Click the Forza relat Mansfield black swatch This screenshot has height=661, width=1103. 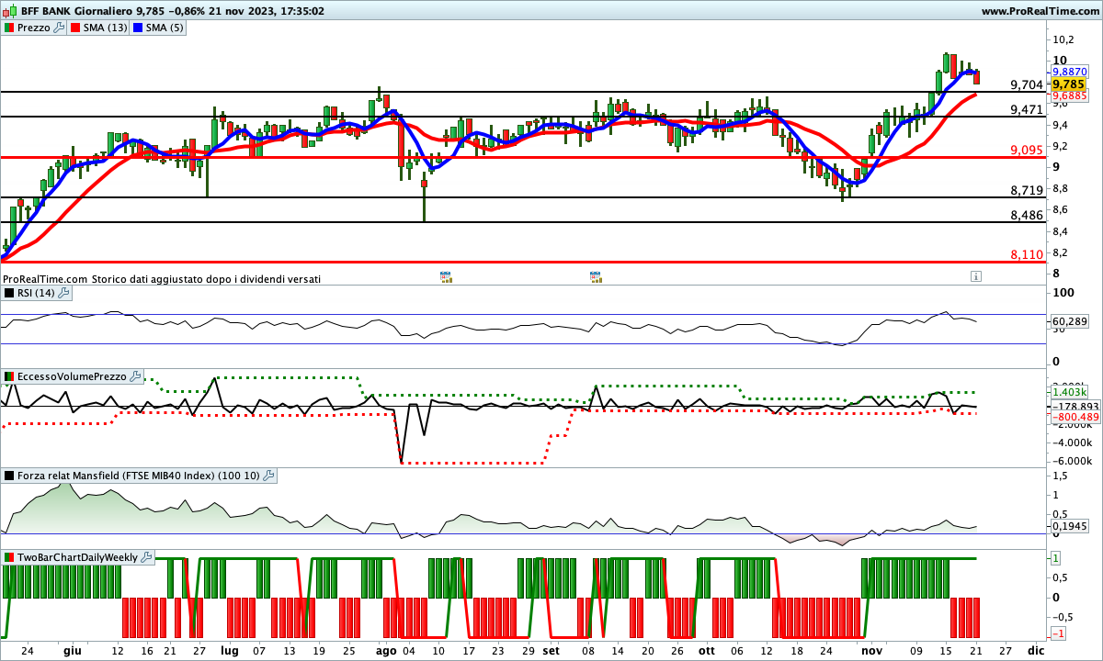[9, 476]
